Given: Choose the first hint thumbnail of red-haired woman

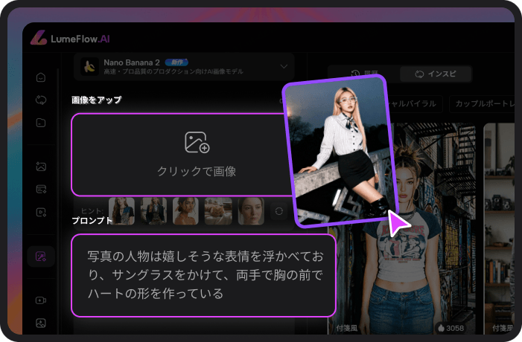Looking at the screenshot, I should point(121,211).
